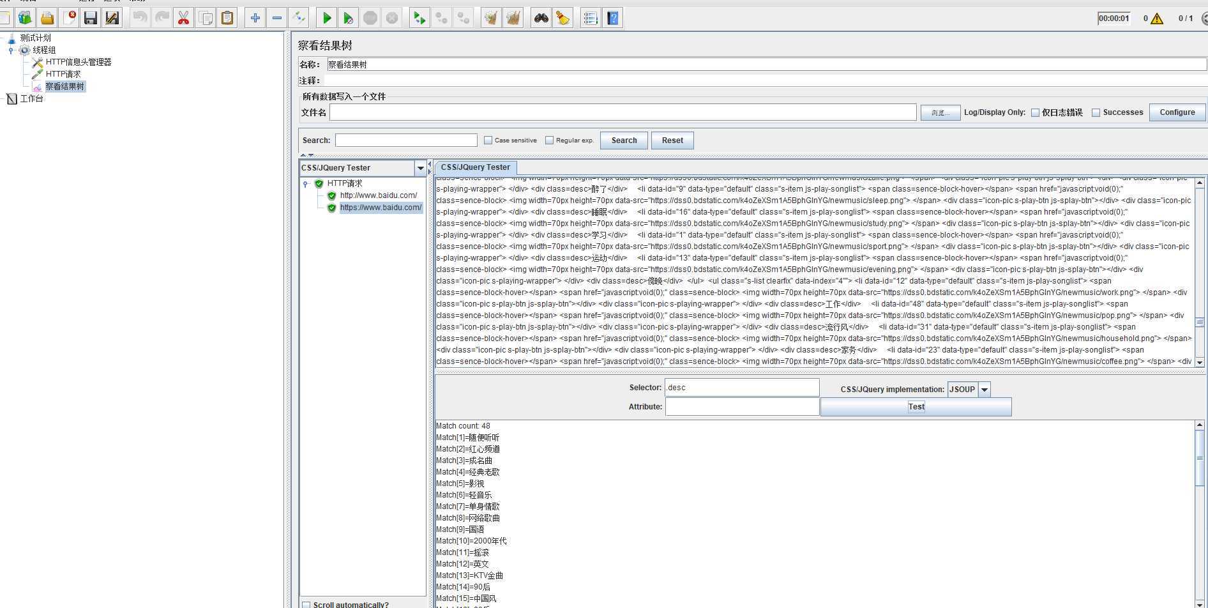Click the Shutdown test icon
1208x608 pixels.
click(392, 18)
